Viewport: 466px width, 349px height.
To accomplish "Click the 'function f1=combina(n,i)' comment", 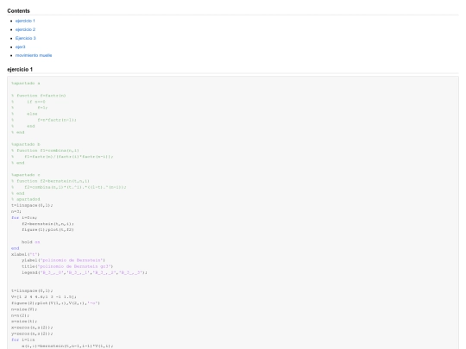I will coord(45,151).
